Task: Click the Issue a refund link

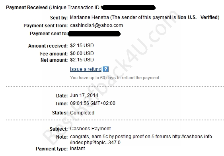Action: [x=86, y=69]
